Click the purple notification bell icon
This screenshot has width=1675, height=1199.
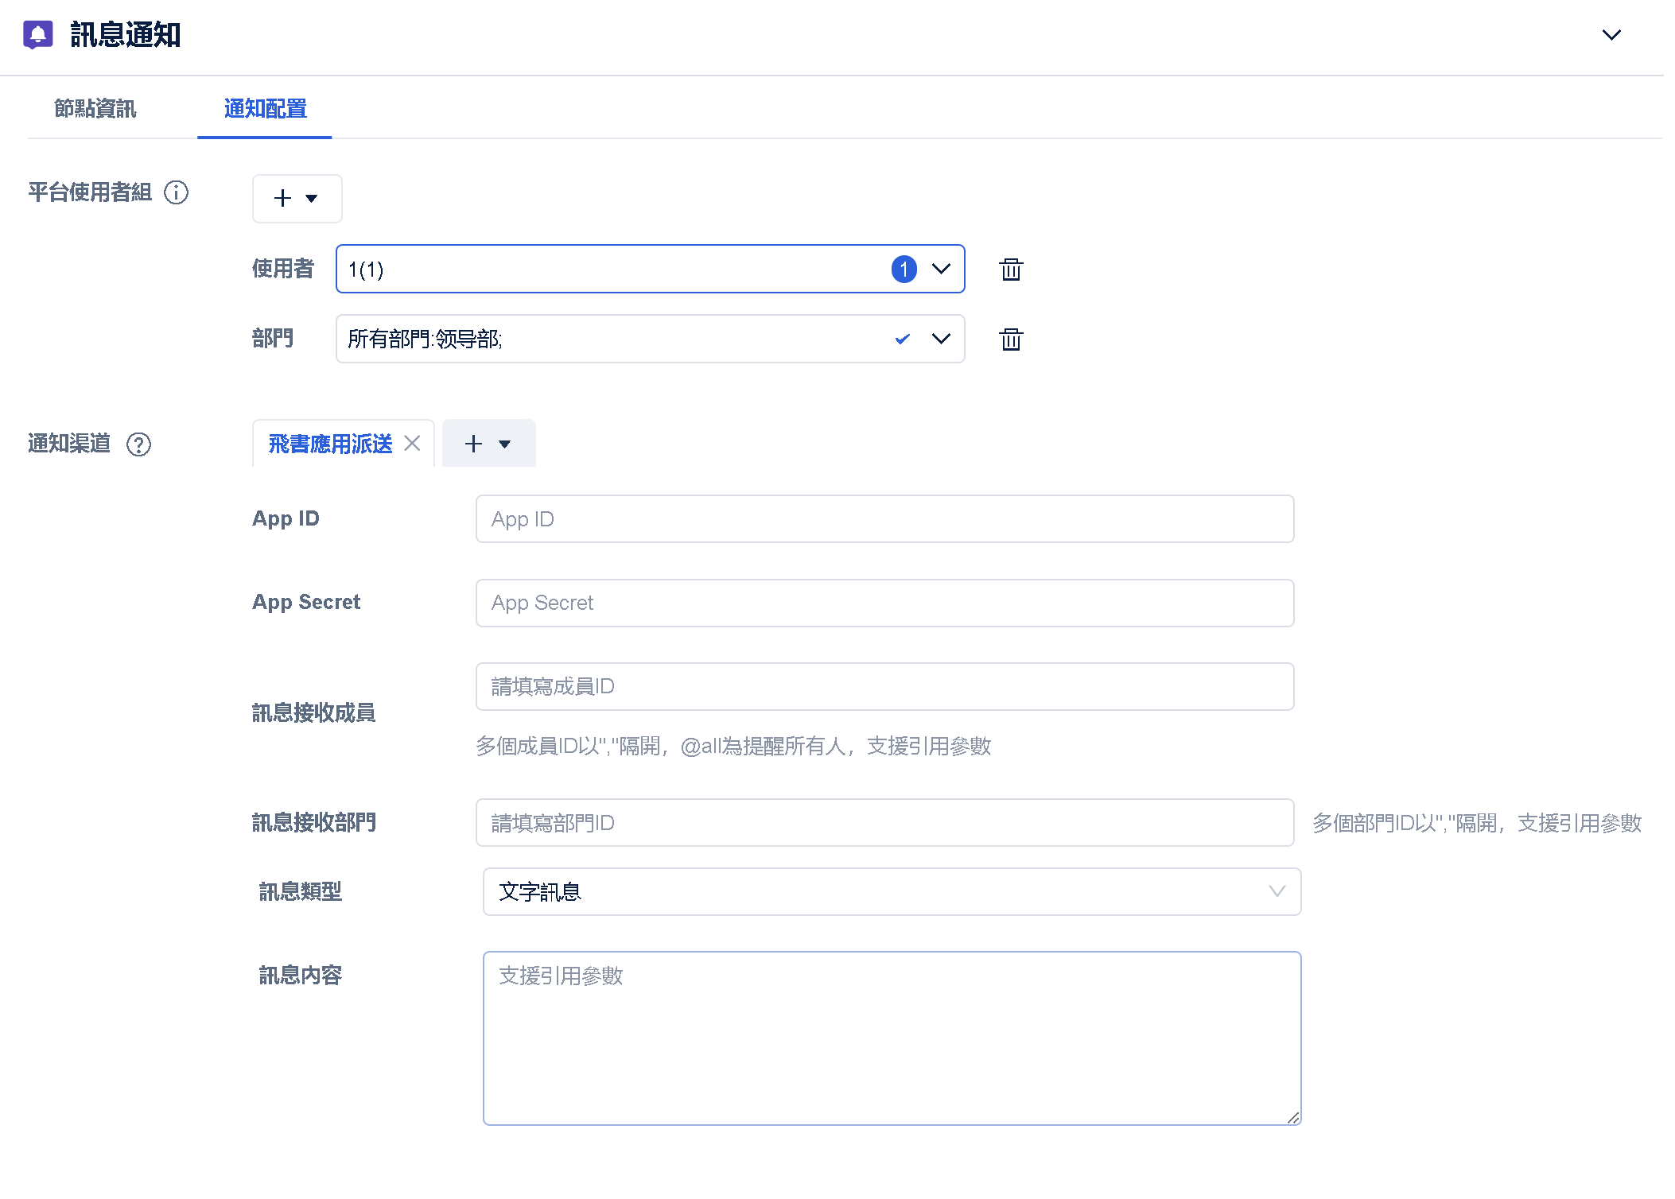tap(37, 34)
